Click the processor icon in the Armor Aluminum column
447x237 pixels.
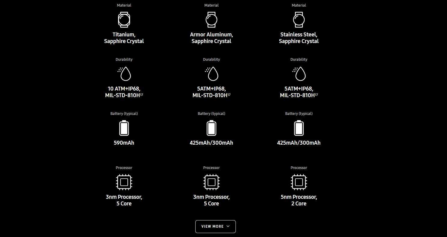pyautogui.click(x=211, y=182)
